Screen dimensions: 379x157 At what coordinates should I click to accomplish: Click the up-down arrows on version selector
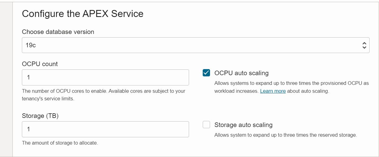[364, 45]
